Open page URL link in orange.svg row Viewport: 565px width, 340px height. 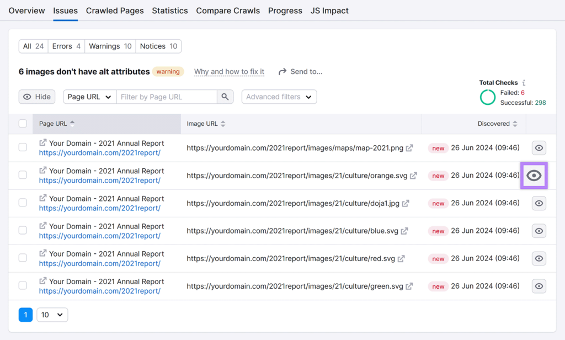(x=100, y=180)
